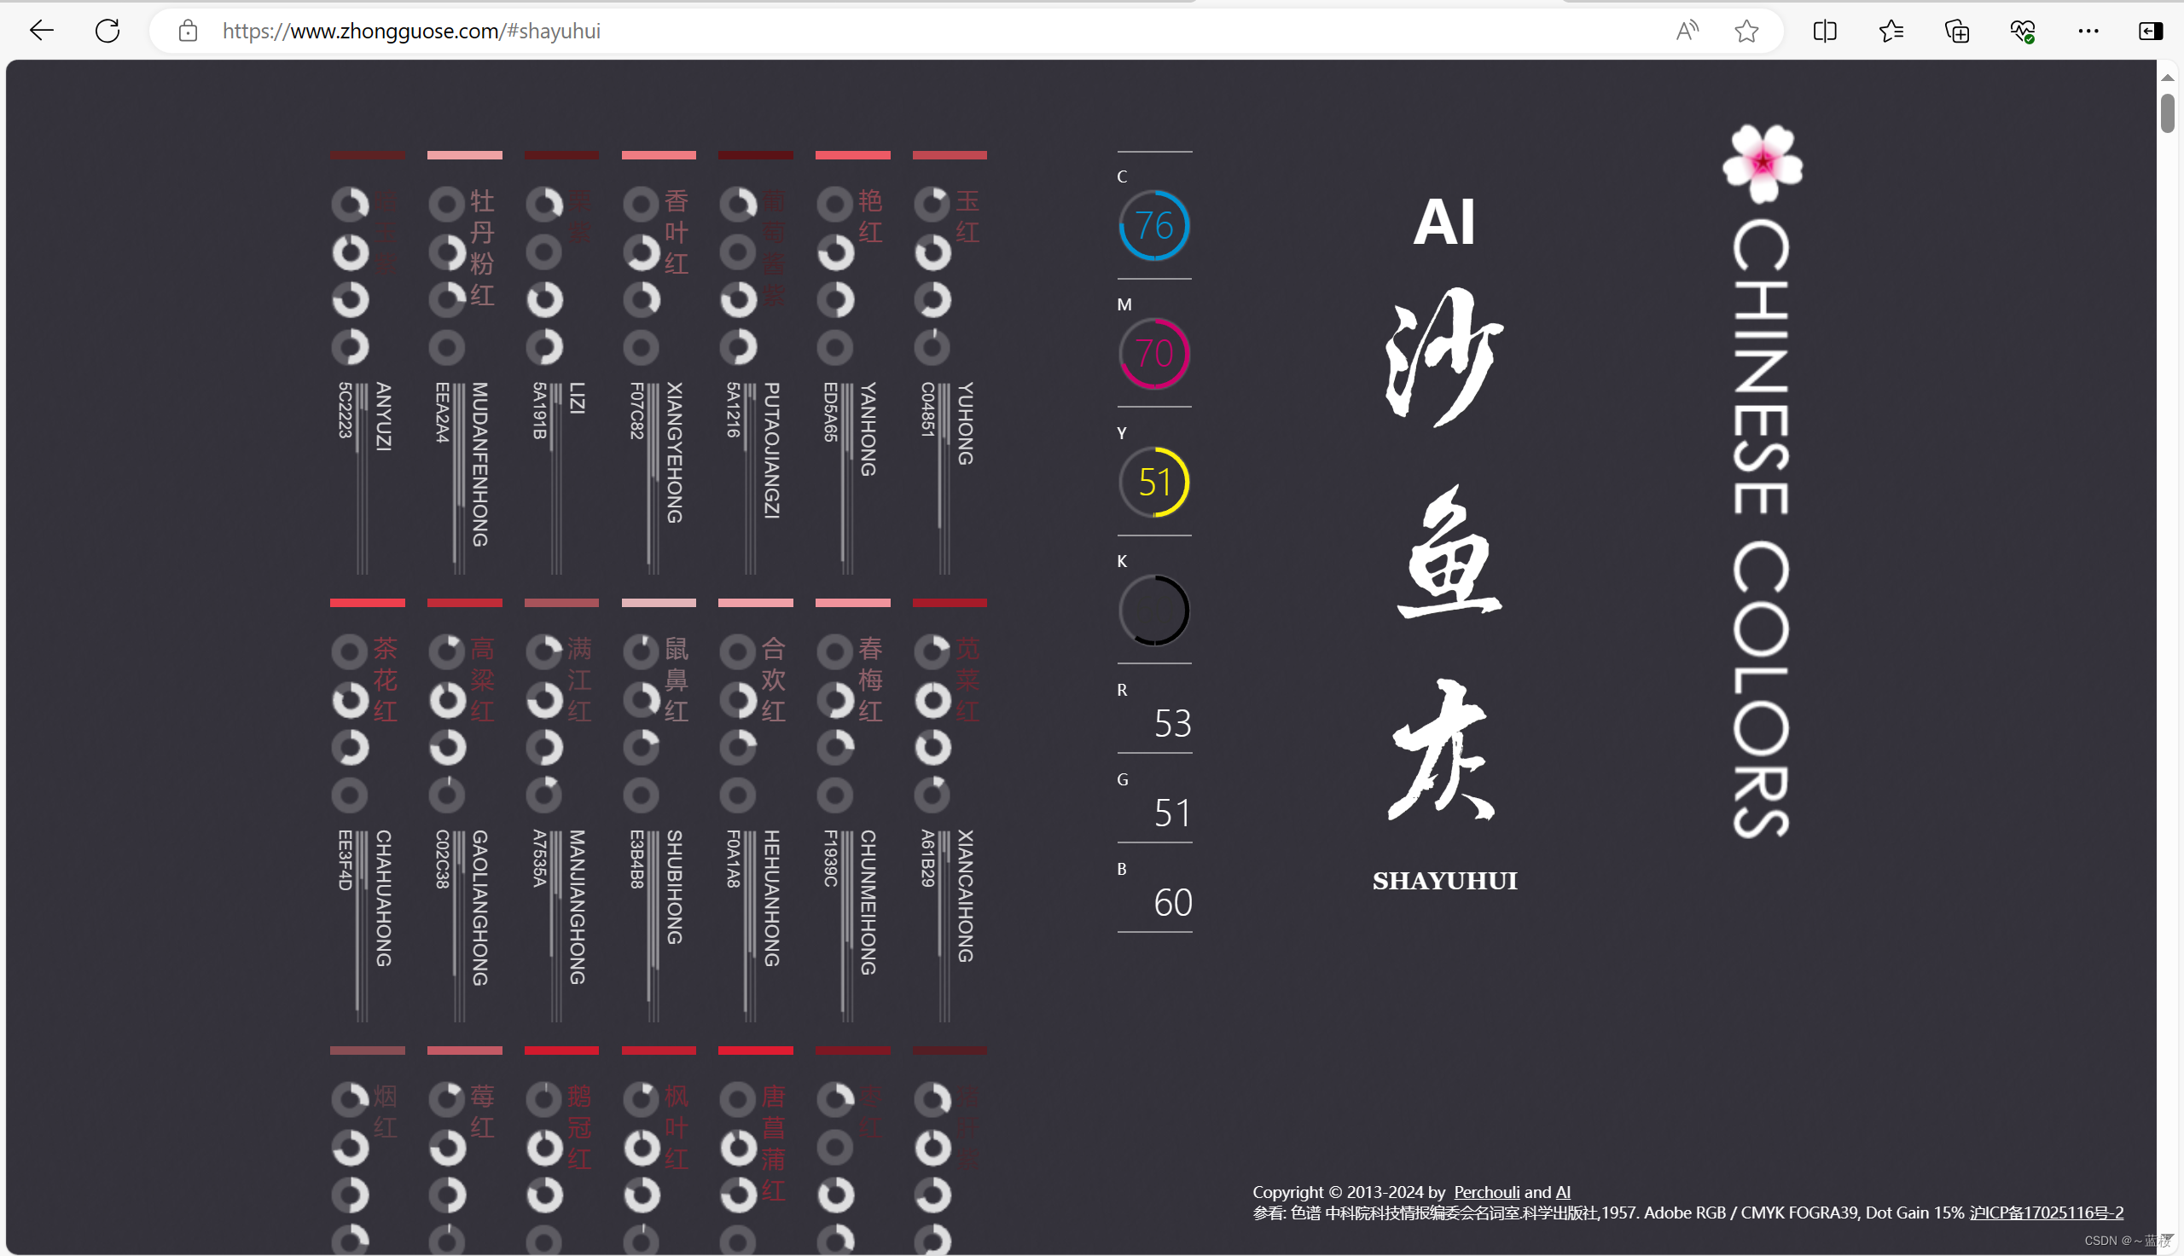Image resolution: width=2184 pixels, height=1256 pixels.
Task: Choose the 鹅冠红 color entry
Action: coord(561,1150)
